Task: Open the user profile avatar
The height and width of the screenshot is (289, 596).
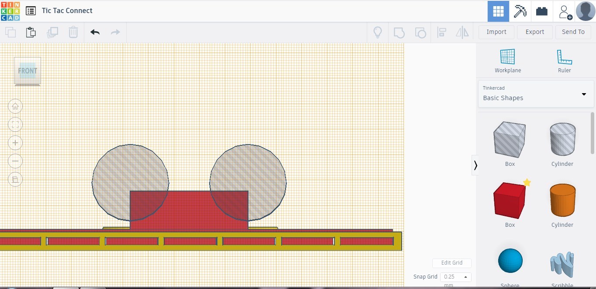Action: [x=586, y=11]
